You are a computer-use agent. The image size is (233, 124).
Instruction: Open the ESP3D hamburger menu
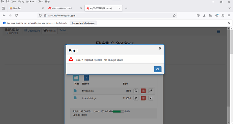coord(218,31)
